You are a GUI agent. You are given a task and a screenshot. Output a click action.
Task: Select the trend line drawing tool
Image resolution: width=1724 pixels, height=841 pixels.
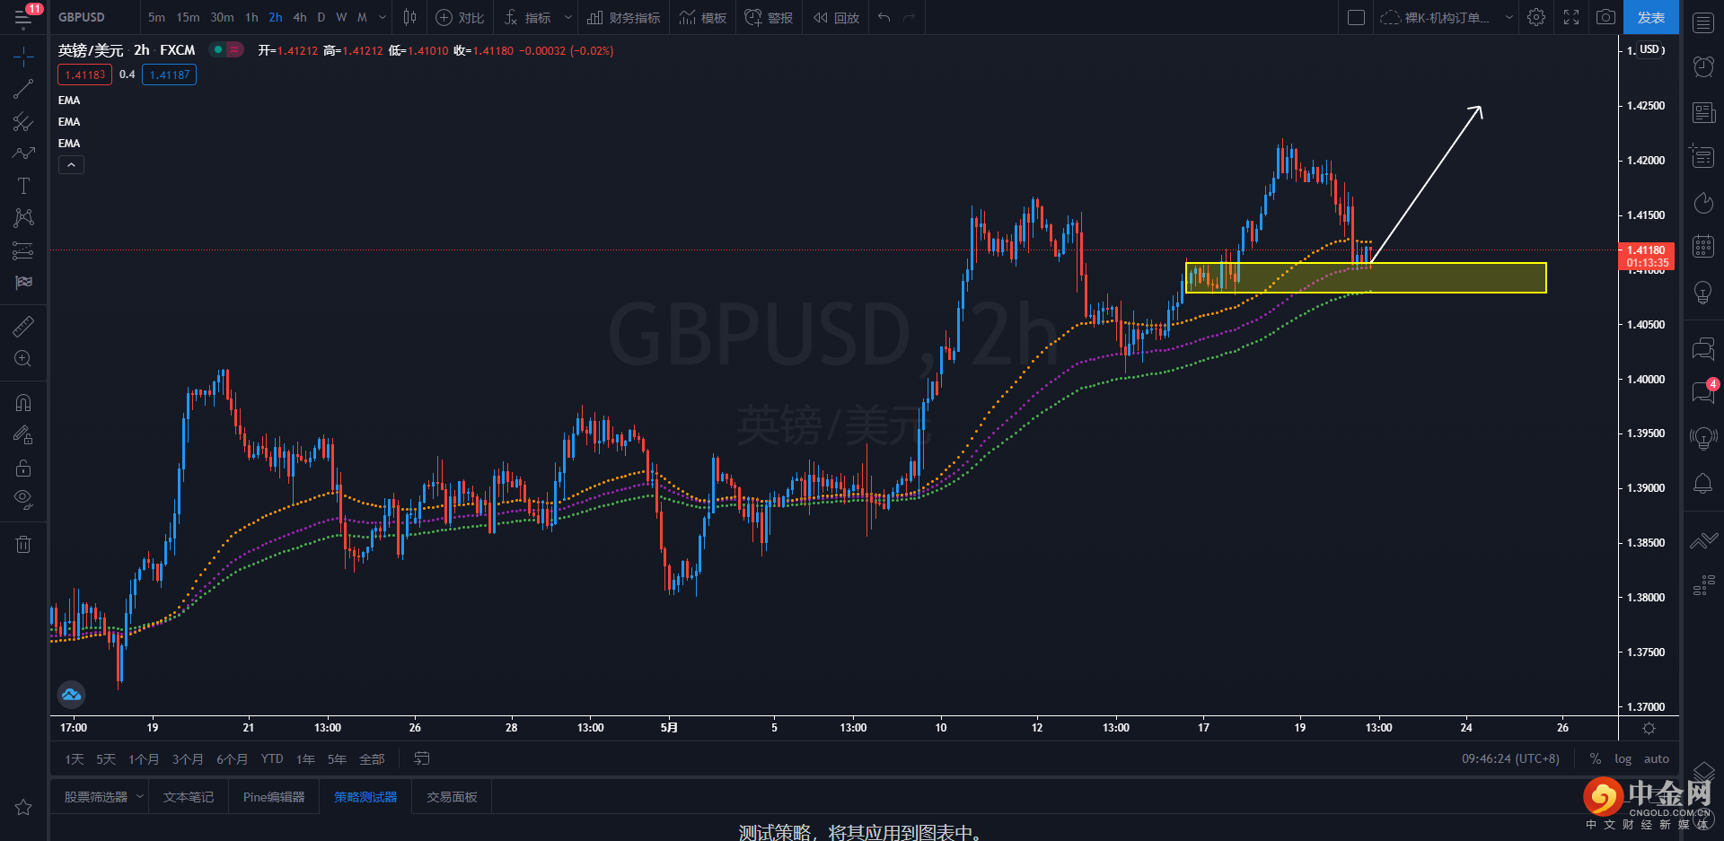[x=23, y=89]
